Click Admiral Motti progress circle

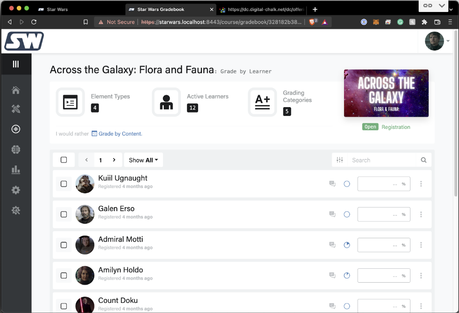tap(347, 245)
